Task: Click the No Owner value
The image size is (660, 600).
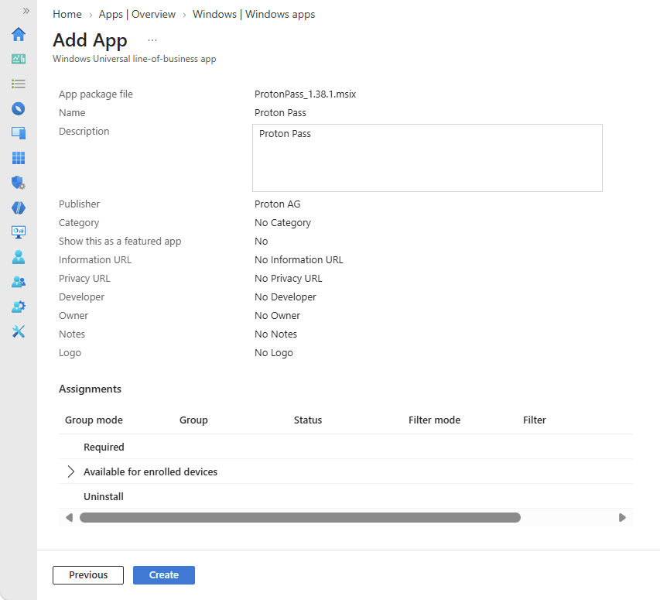Action: click(277, 315)
